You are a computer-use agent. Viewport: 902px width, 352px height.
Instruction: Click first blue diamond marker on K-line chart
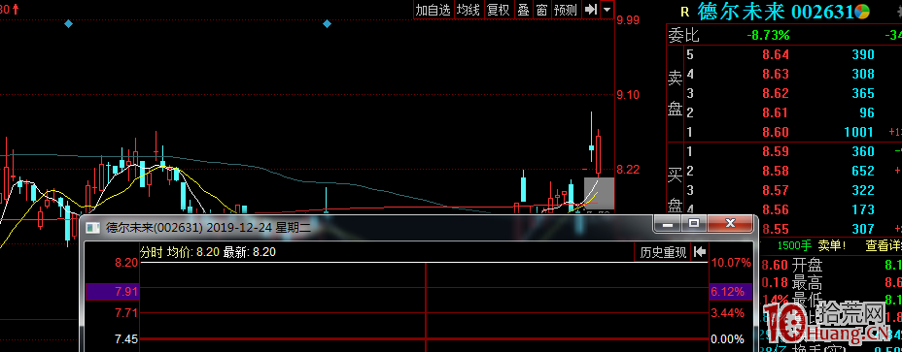tap(68, 23)
